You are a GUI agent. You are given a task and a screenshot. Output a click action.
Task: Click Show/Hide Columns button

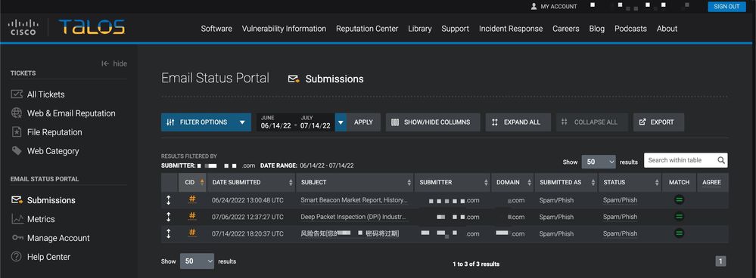433,122
